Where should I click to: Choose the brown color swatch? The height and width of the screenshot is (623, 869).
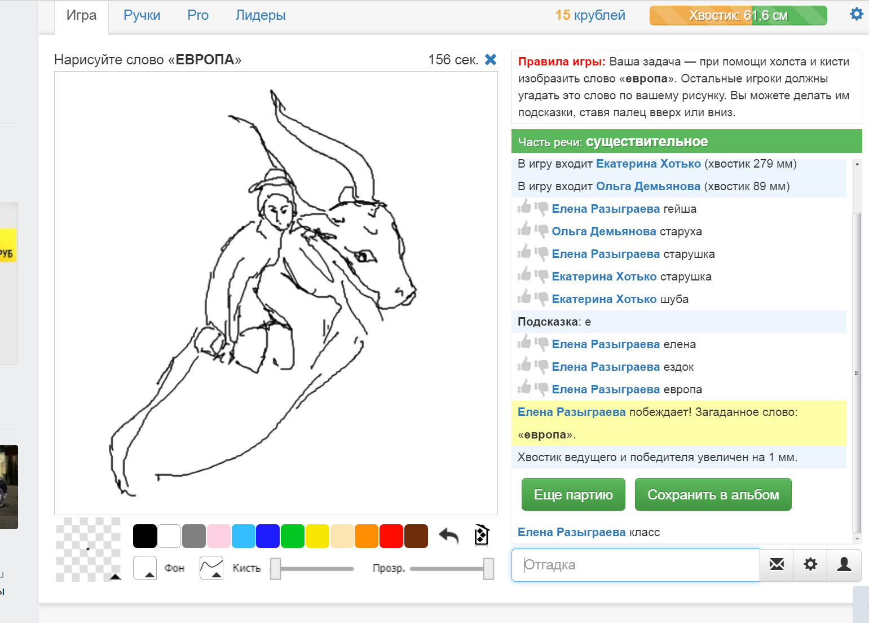pyautogui.click(x=416, y=536)
